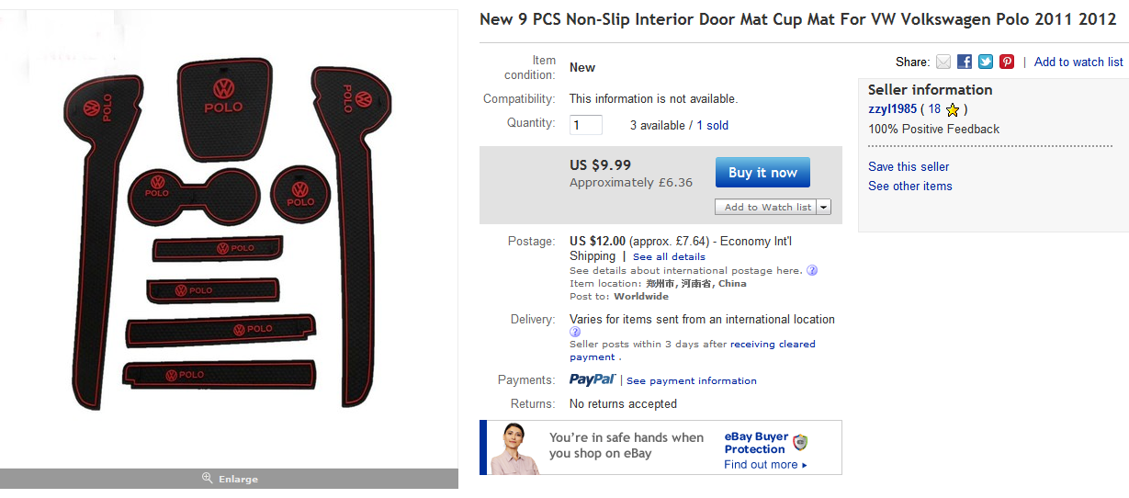
Task: Open See all details postage link
Action: pyautogui.click(x=669, y=256)
